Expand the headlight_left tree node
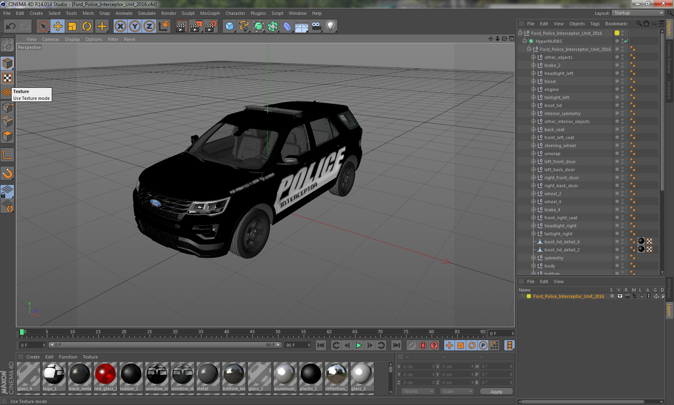674x405 pixels. (534, 73)
